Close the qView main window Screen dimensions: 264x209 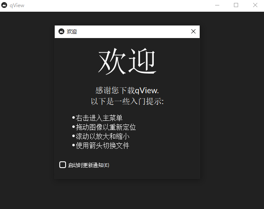(x=255, y=5)
